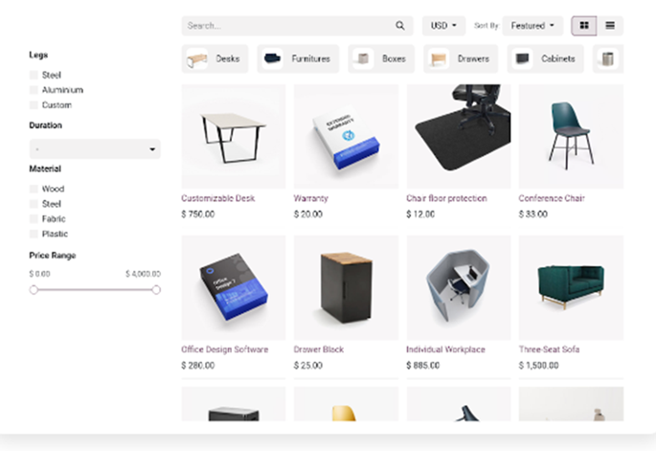This screenshot has height=451, width=656.
Task: Select the Boxes category icon
Action: coord(363,59)
